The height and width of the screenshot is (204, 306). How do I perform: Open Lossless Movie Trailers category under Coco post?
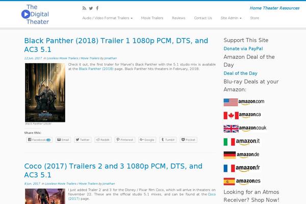[x=61, y=184]
